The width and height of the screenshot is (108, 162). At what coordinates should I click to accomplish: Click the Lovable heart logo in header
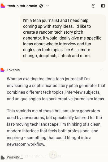tap(3, 6)
